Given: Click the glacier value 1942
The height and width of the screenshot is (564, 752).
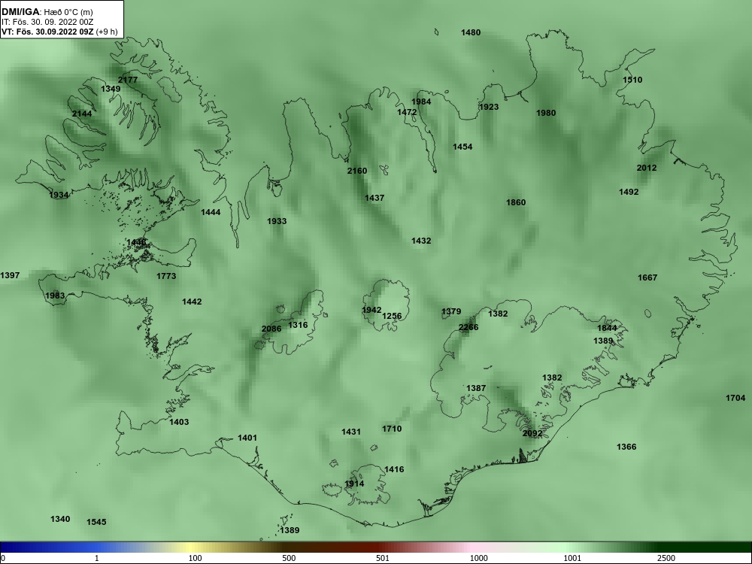Looking at the screenshot, I should point(371,311).
